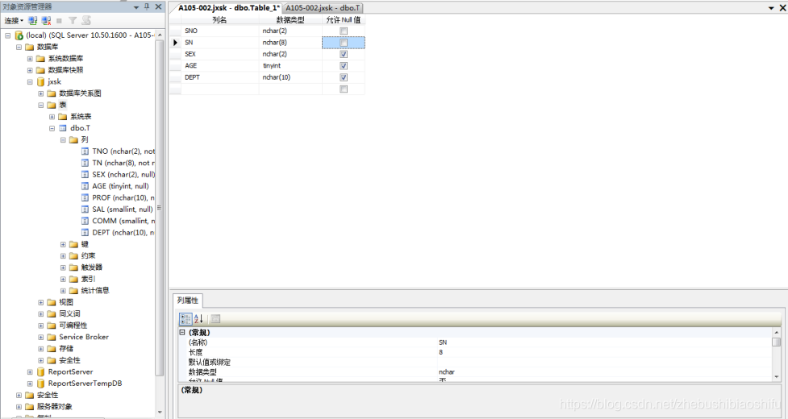The image size is (788, 419).
Task: Select the SN row selector arrow
Action: pos(175,43)
